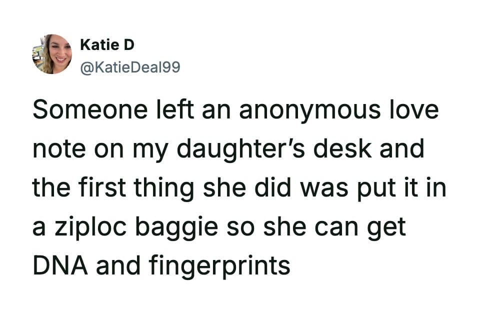Open the Katie D display name

tap(107, 45)
